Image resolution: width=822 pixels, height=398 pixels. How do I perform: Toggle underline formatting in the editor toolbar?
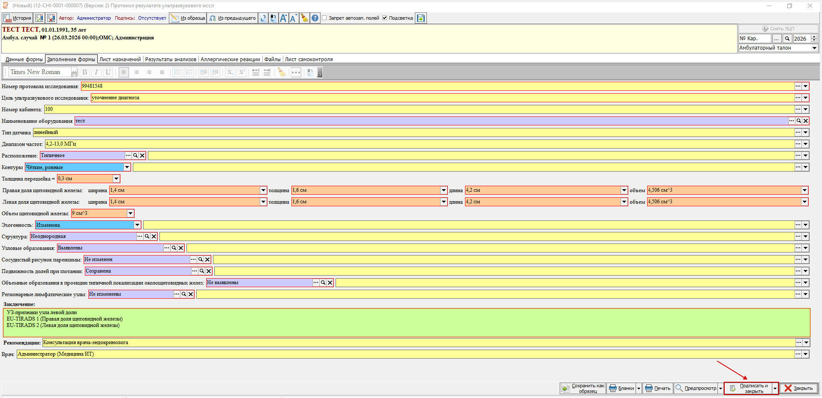click(108, 72)
